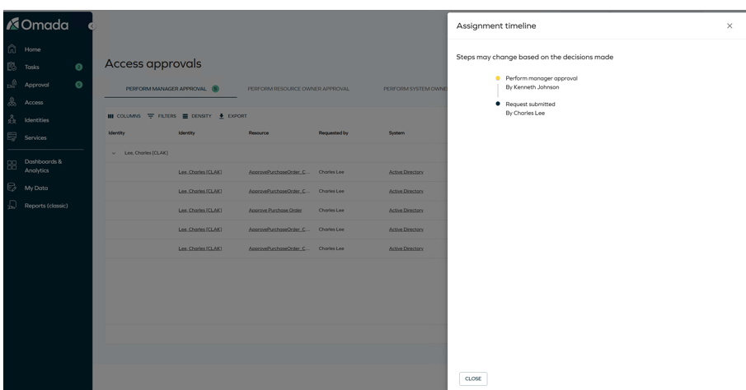Viewport: 746px width, 390px height.
Task: Click the FILTERS toolbar button
Action: point(162,116)
